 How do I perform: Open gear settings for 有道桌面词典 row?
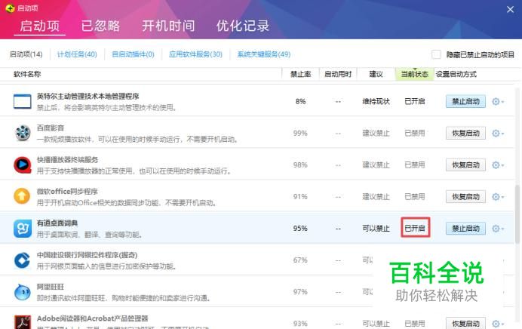[498, 229]
